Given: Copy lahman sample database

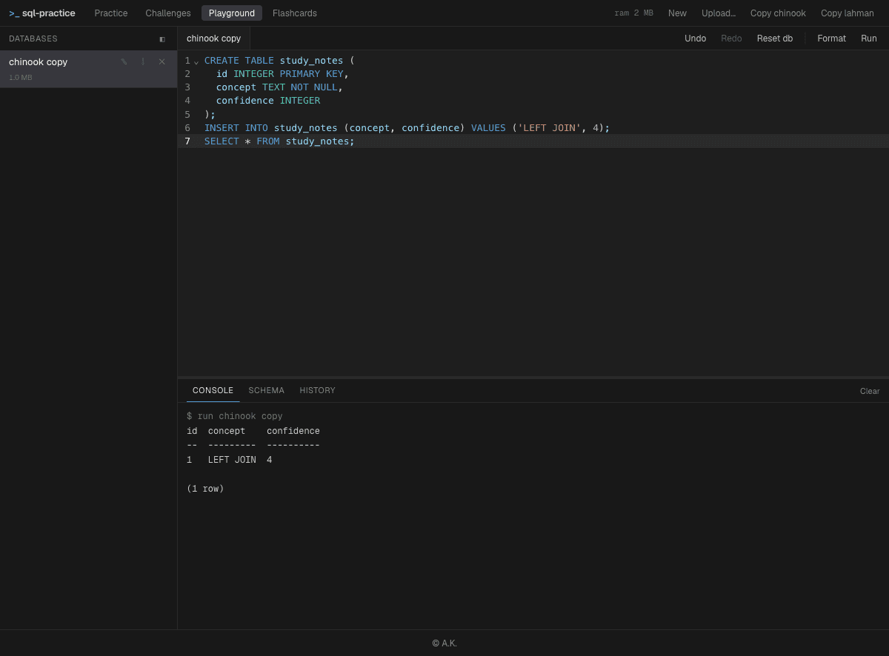Looking at the screenshot, I should 848,13.
